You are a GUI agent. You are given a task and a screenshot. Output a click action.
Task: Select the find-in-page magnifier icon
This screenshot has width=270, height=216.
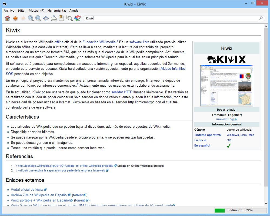click(x=70, y=18)
